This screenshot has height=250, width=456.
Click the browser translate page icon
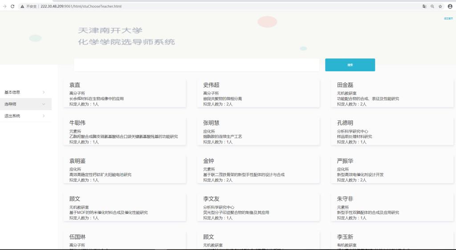424,6
